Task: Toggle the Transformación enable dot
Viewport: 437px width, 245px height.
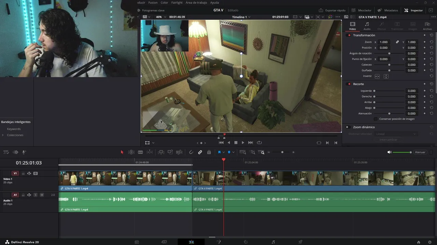Action: click(349, 35)
